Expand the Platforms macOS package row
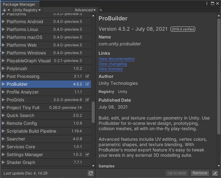 3,37
